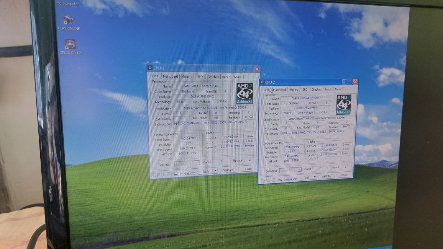Open the CPUID CPU-Z desktop shortcut
This screenshot has width=443, height=249.
(70, 47)
